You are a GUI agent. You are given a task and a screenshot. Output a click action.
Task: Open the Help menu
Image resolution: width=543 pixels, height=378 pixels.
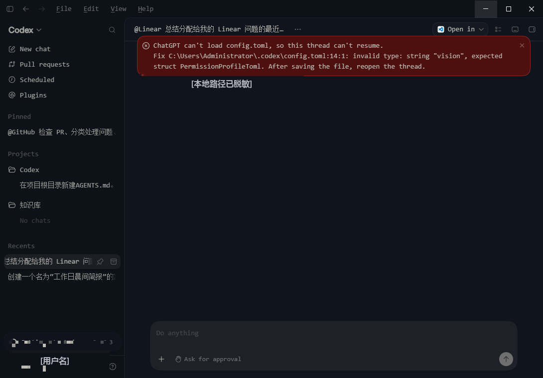(145, 9)
